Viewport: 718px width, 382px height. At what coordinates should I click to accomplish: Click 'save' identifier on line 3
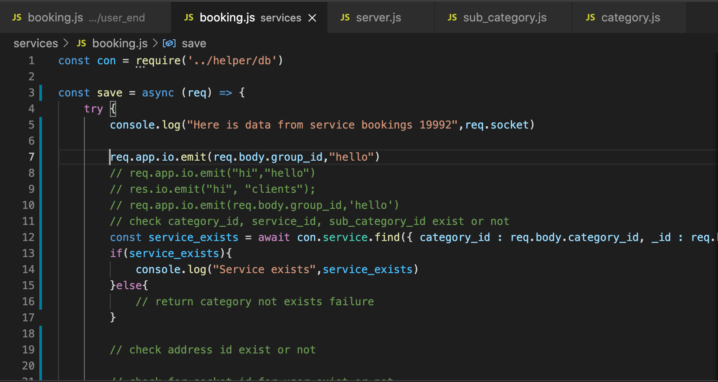click(x=109, y=93)
